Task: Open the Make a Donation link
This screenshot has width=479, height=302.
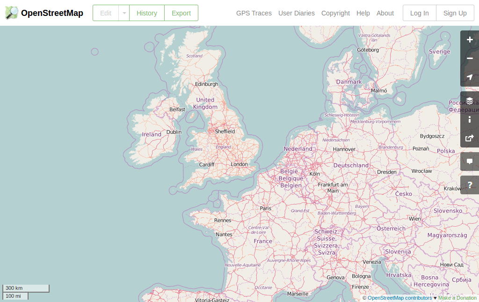Action: point(457,298)
